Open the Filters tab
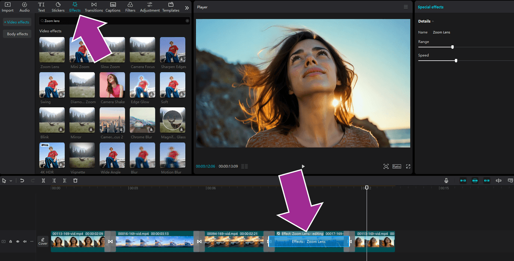Image resolution: width=514 pixels, height=261 pixels. click(130, 7)
